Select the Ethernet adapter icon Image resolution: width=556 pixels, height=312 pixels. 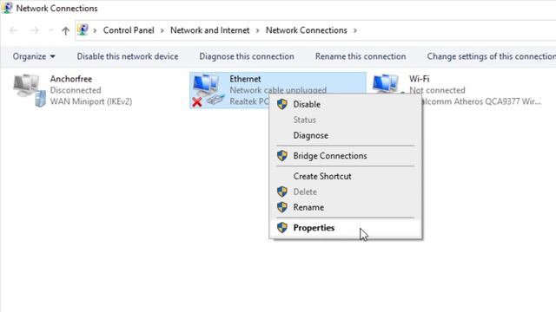point(208,90)
